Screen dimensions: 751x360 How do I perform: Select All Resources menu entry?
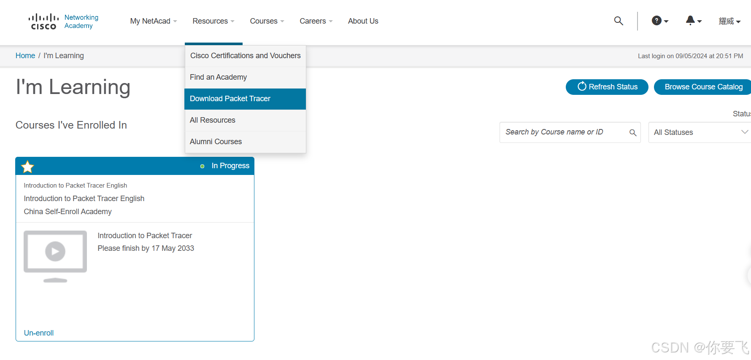[x=245, y=120]
